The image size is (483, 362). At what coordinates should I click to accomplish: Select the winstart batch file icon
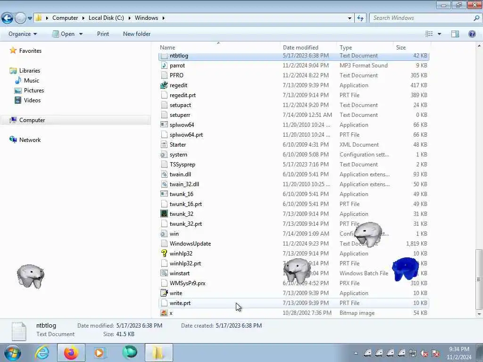164,273
